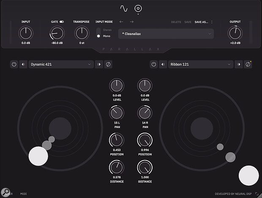Click the Input gain knob
262x198 pixels.
pos(26,33)
